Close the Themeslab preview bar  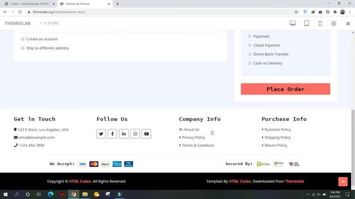pyautogui.click(x=348, y=23)
